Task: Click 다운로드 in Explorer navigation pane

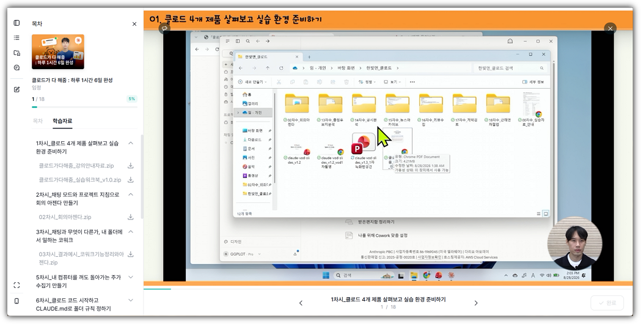Action: point(254,139)
